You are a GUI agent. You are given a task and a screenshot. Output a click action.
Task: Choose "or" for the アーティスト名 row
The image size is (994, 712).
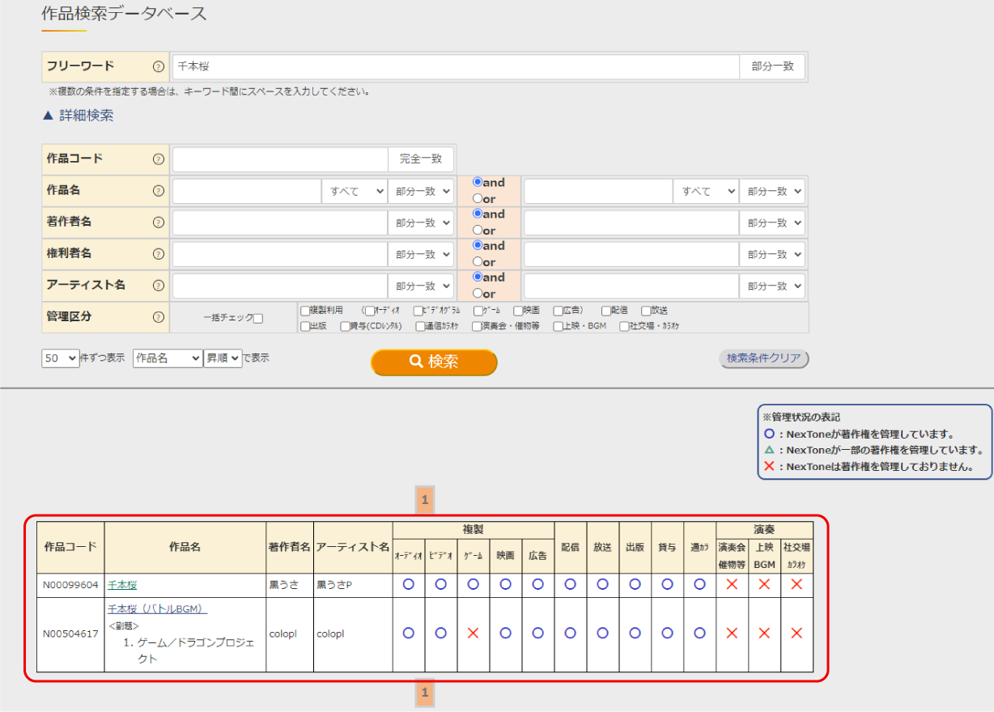478,294
